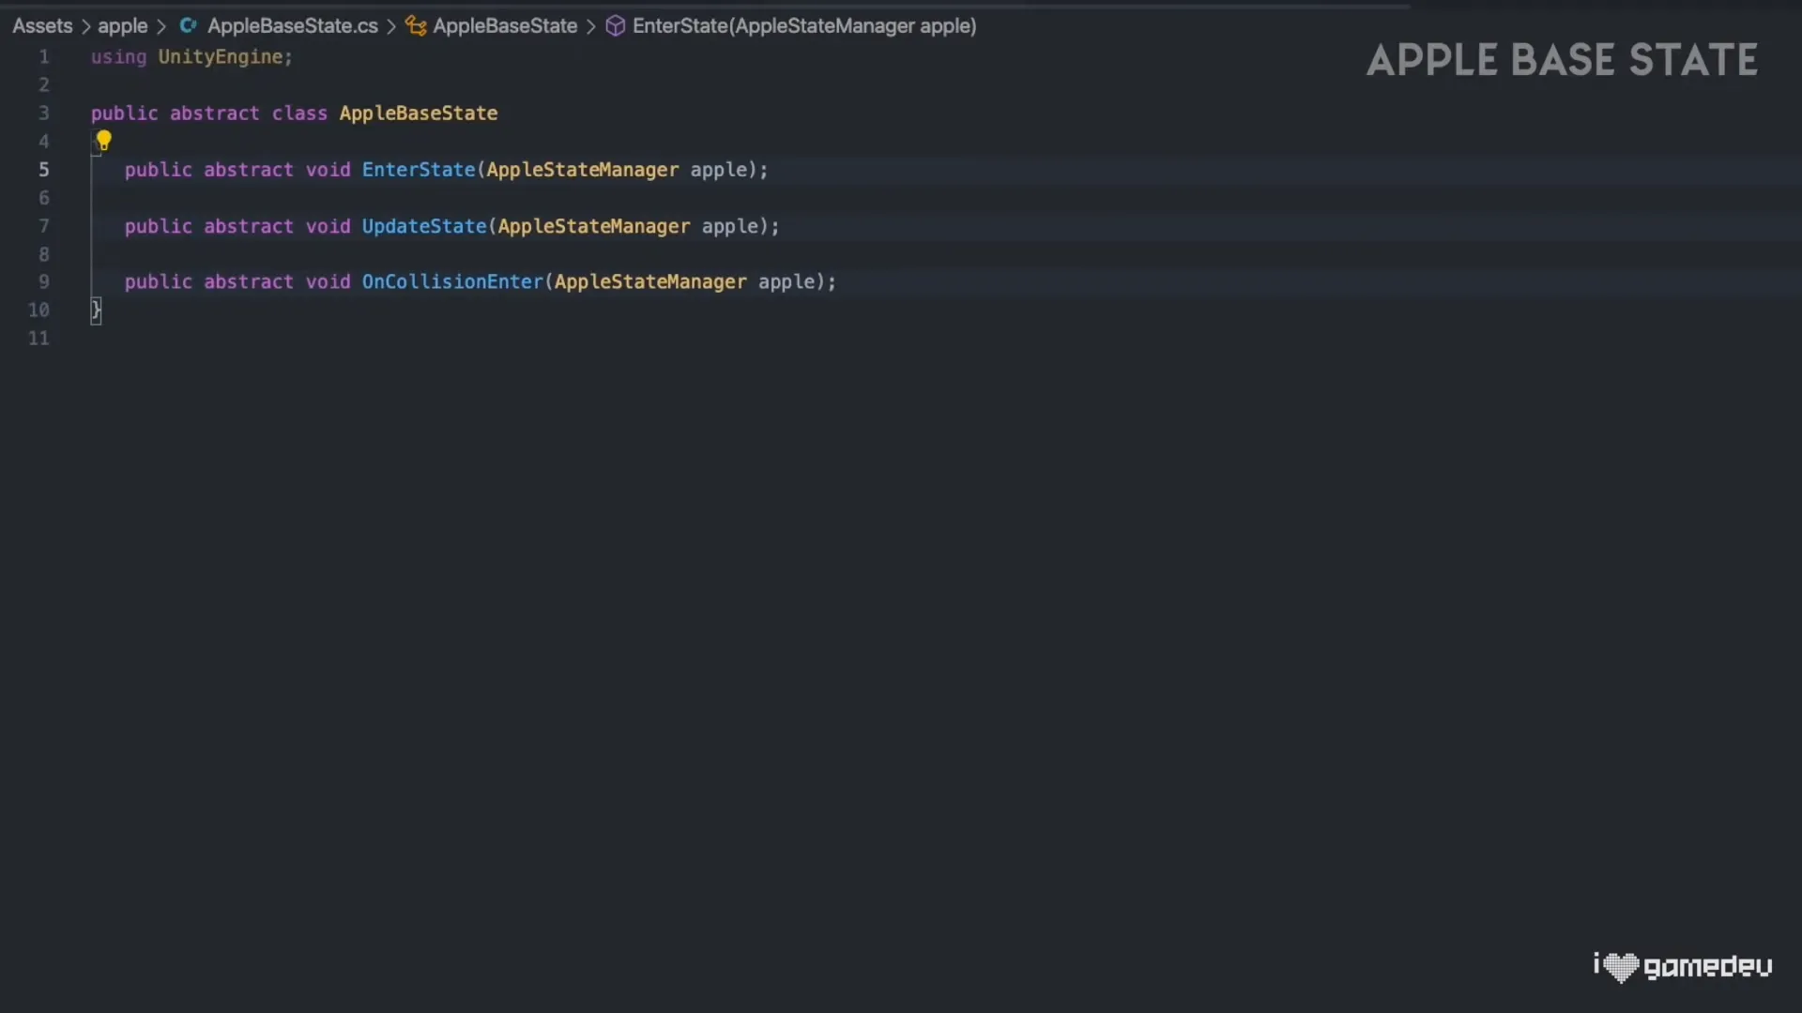This screenshot has height=1013, width=1802.
Task: Select the AppleBaseState class breadcrumb entry
Action: (504, 25)
